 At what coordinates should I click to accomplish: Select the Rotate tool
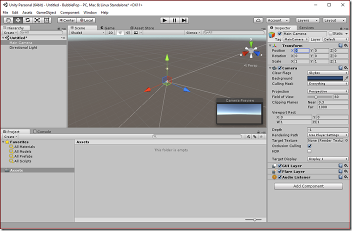[x=27, y=20]
